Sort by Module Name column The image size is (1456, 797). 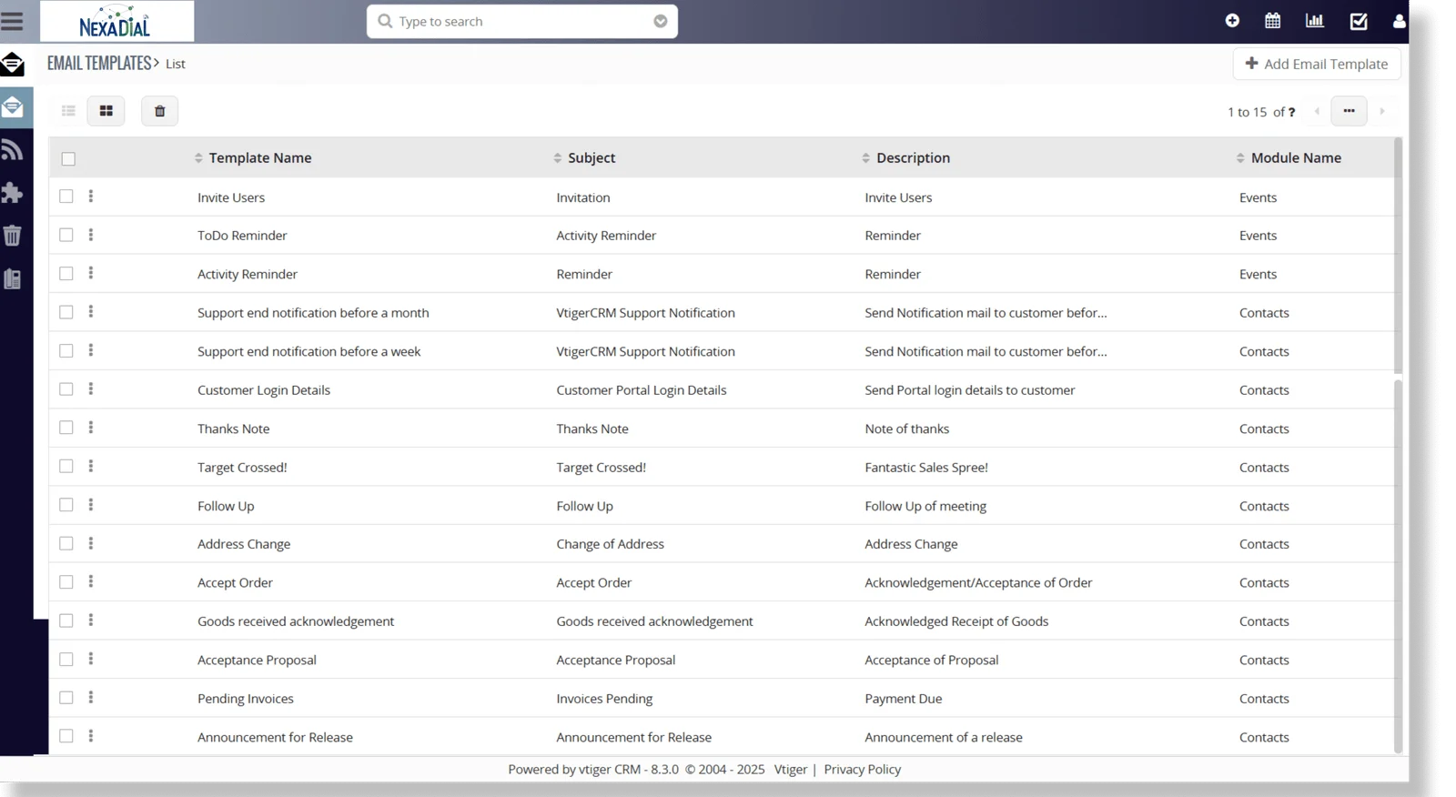pos(1289,157)
